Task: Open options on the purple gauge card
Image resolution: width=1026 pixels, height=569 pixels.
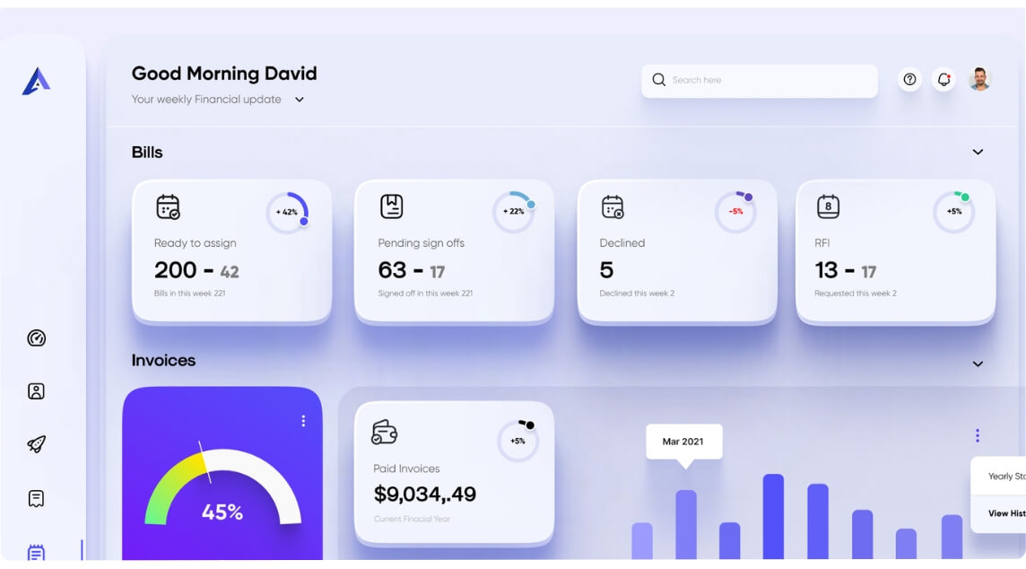Action: [303, 421]
